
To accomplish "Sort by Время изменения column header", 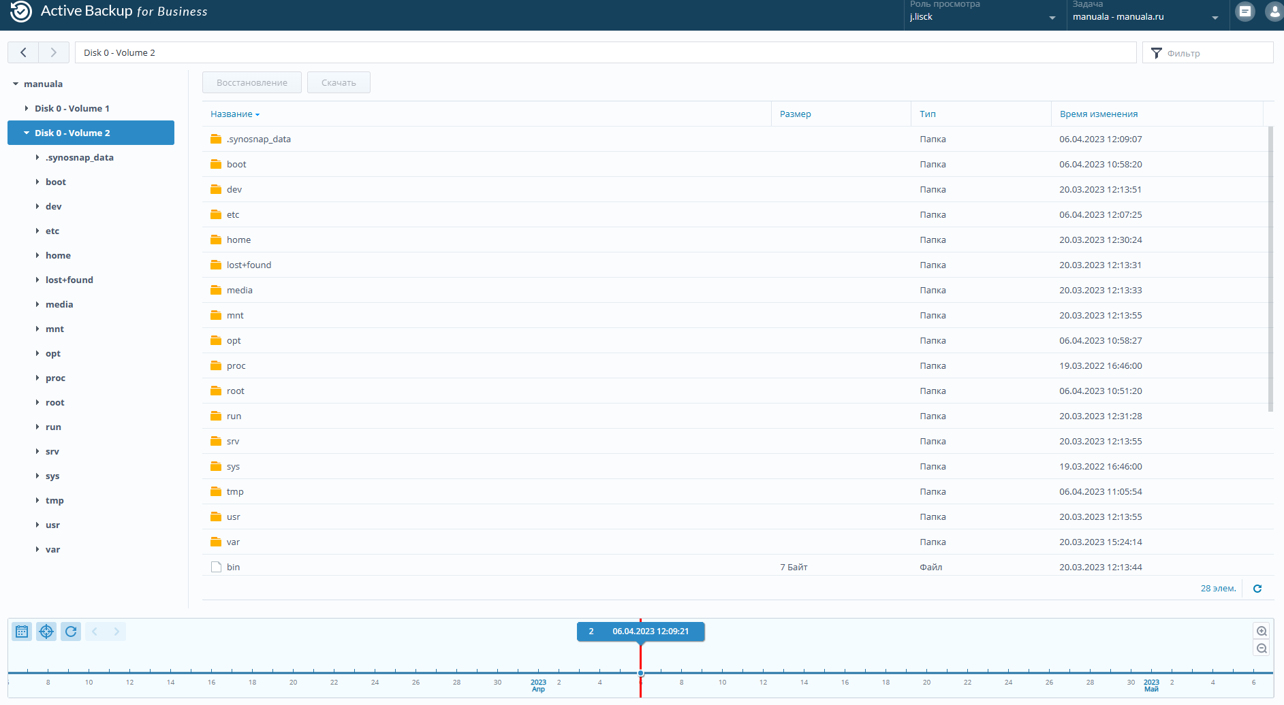I will coord(1098,114).
